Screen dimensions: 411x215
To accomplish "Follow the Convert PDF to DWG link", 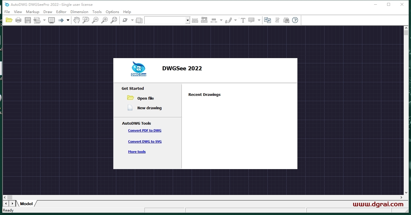I will click(145, 130).
